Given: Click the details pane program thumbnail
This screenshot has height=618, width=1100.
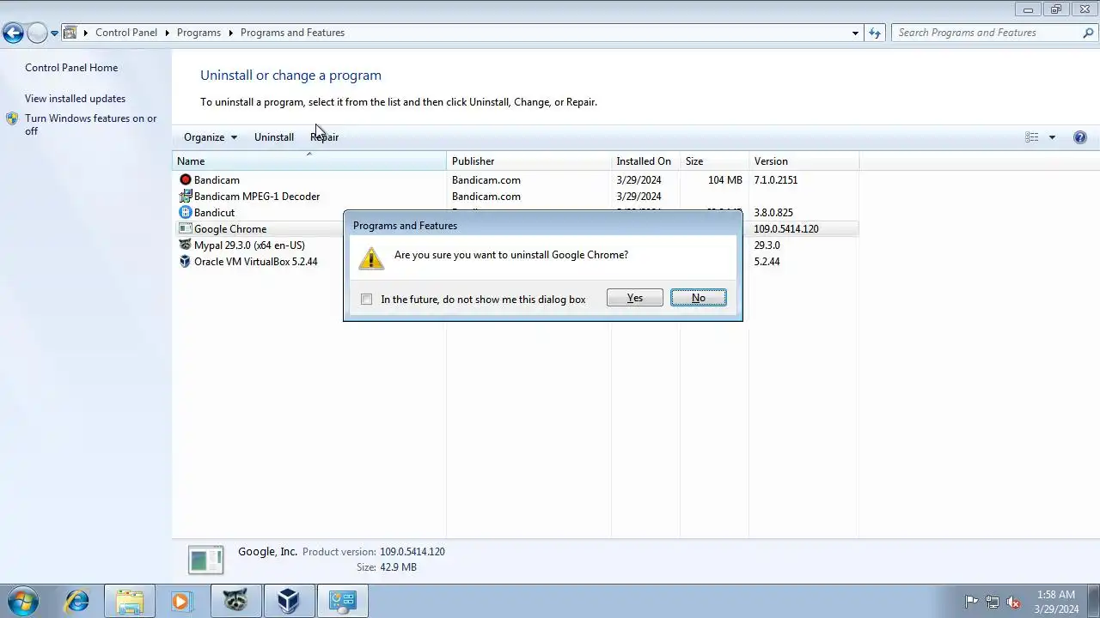Looking at the screenshot, I should coord(205,560).
